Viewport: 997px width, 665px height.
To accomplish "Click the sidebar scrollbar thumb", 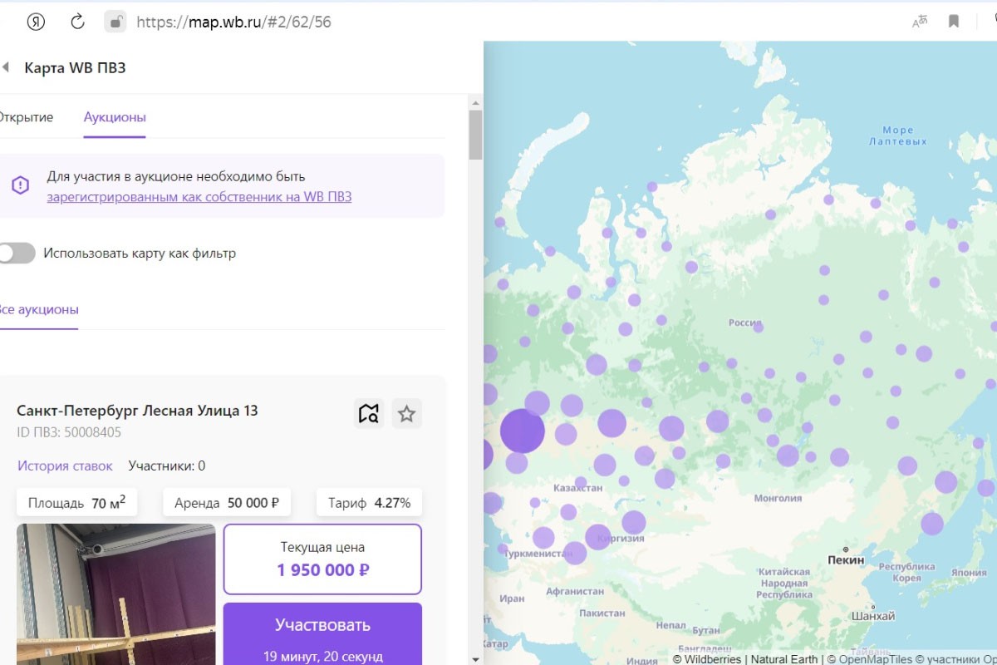I will click(475, 134).
